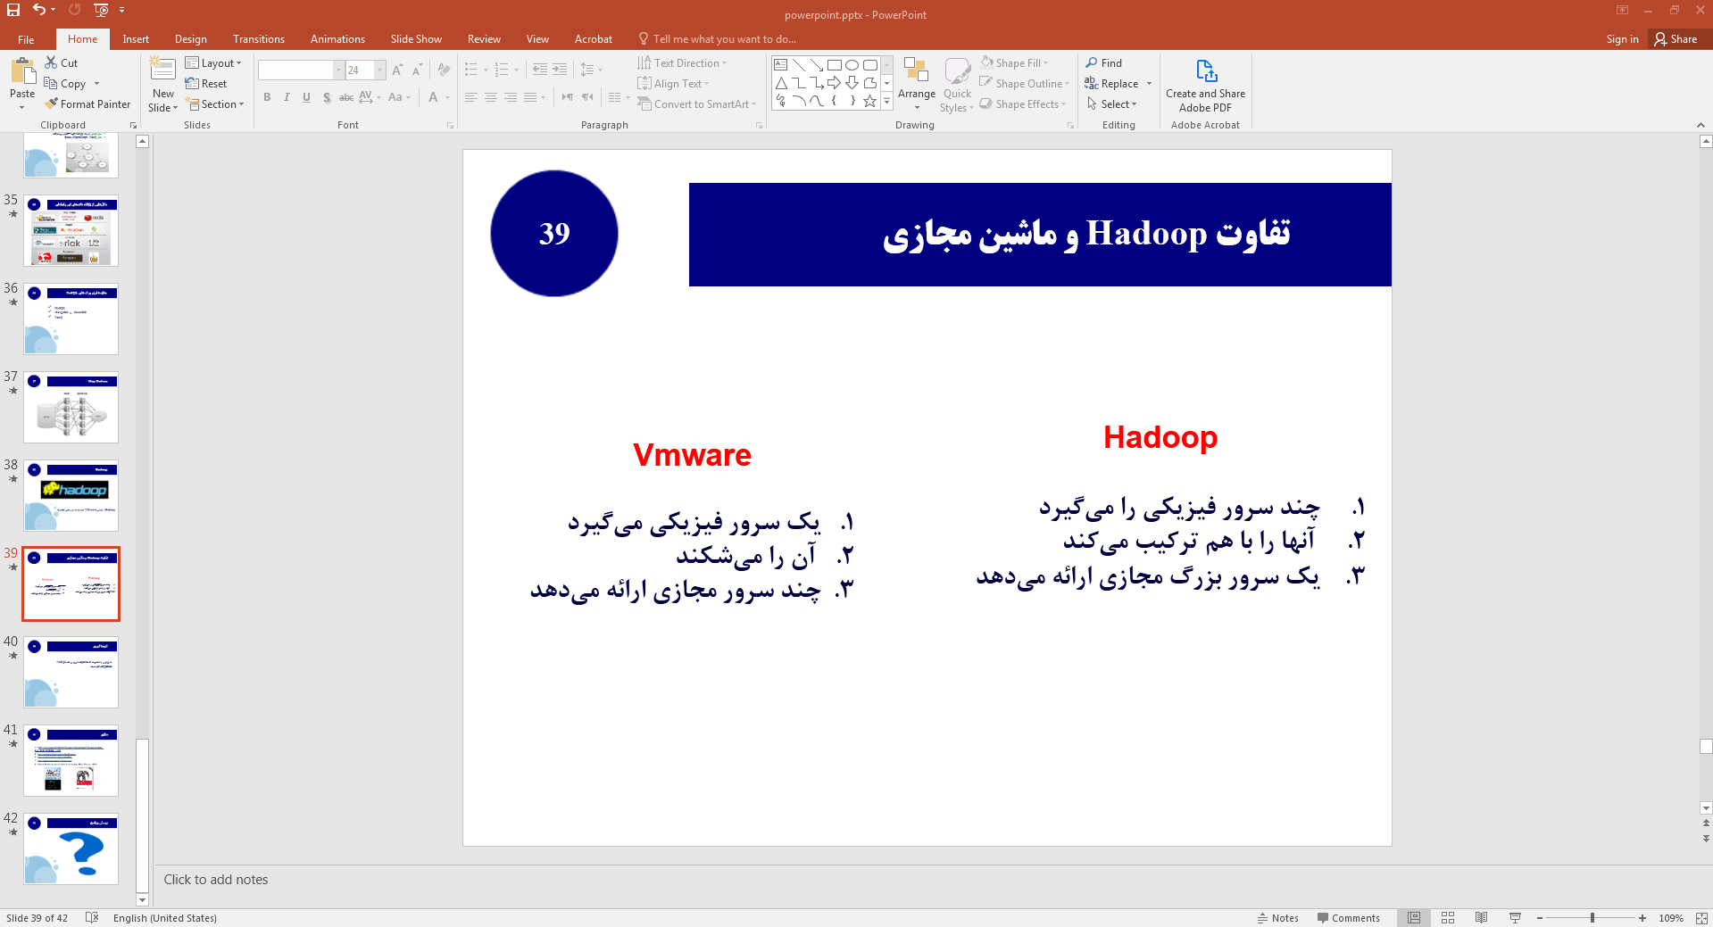Select the Format Painter tool
The image size is (1713, 927).
pos(87,104)
